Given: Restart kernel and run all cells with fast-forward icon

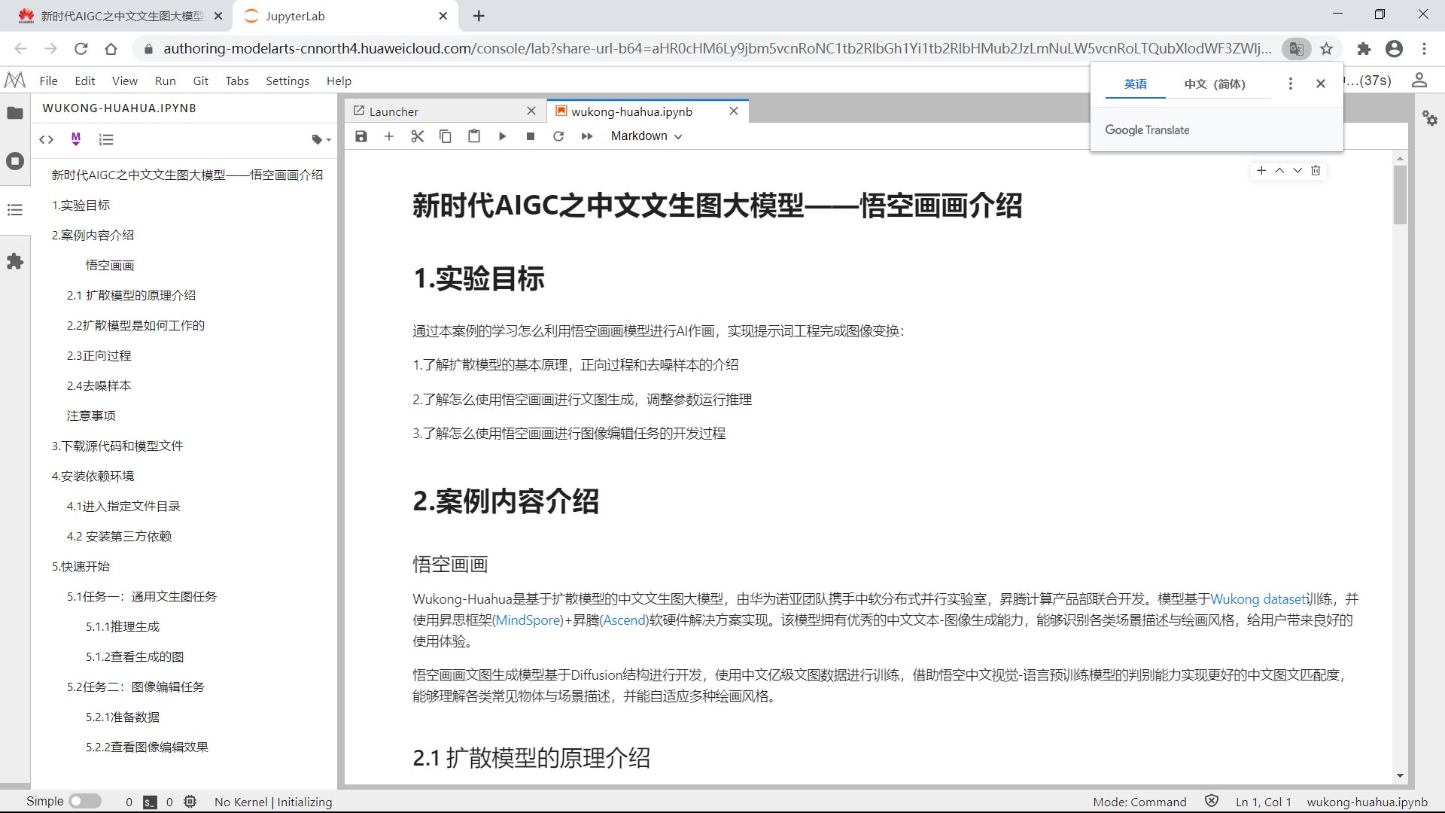Looking at the screenshot, I should [x=587, y=136].
